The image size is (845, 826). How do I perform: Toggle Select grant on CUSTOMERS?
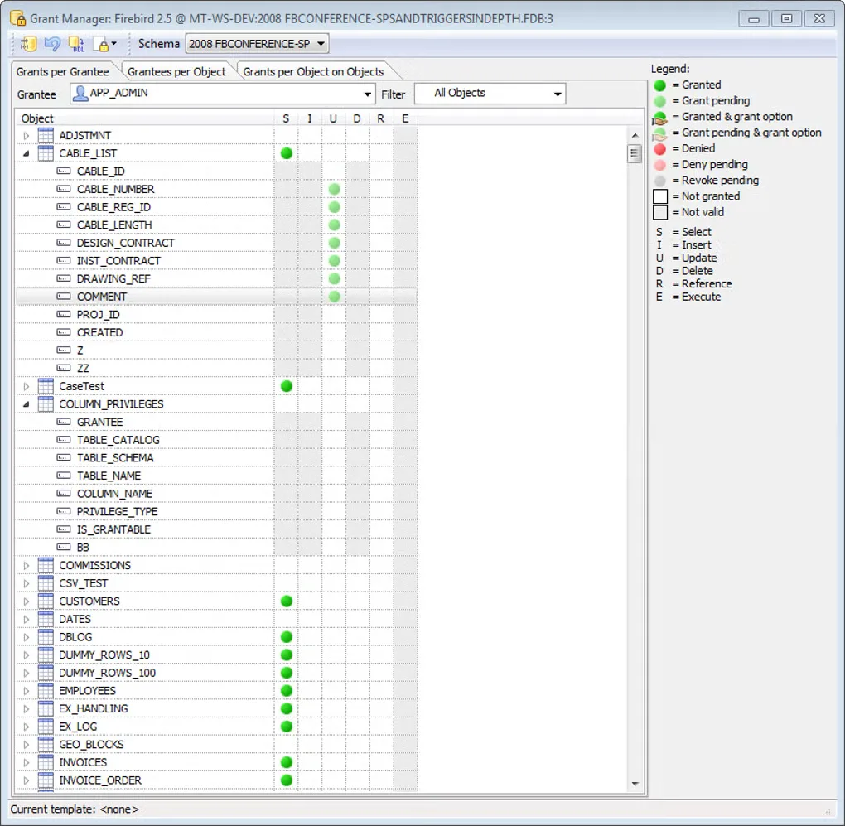click(x=287, y=601)
